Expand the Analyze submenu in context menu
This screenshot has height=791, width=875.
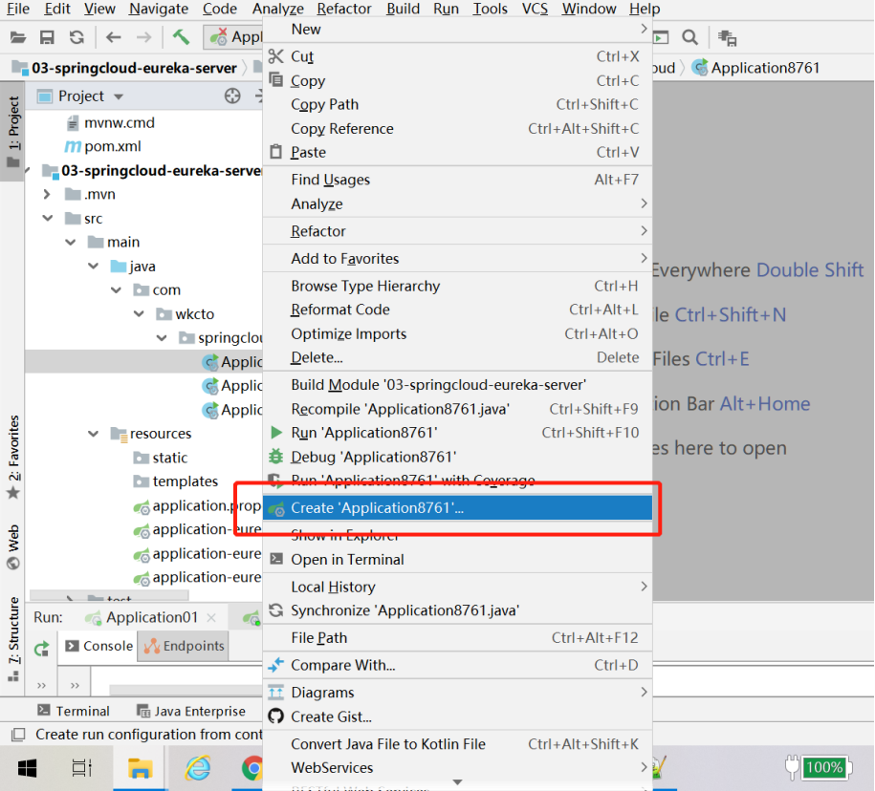coord(457,204)
